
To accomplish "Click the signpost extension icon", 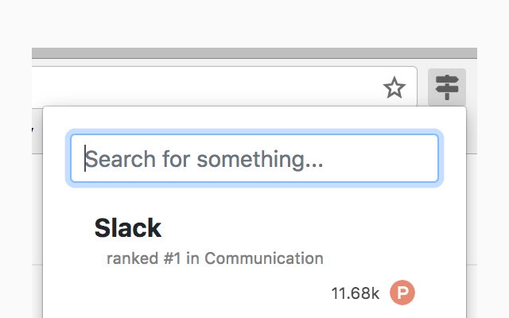I will 447,87.
